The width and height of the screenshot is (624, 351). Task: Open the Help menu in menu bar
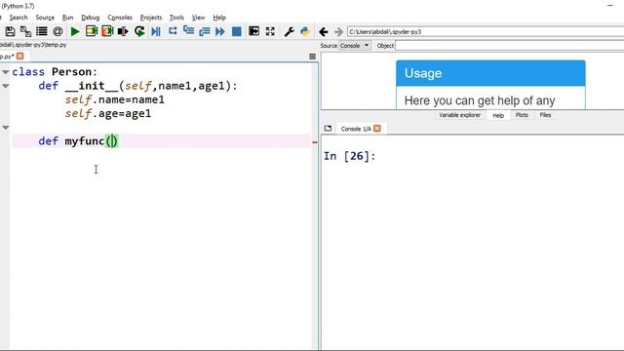(x=219, y=18)
